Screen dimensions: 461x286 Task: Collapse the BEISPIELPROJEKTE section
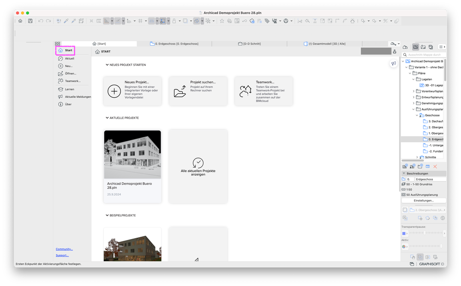[x=108, y=216]
